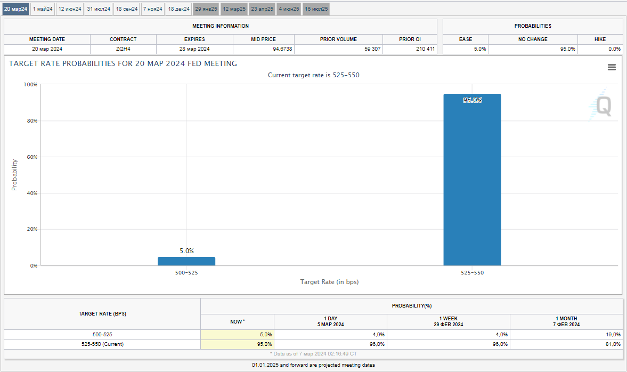Click the QuikStrike Q logo watermark

(602, 106)
